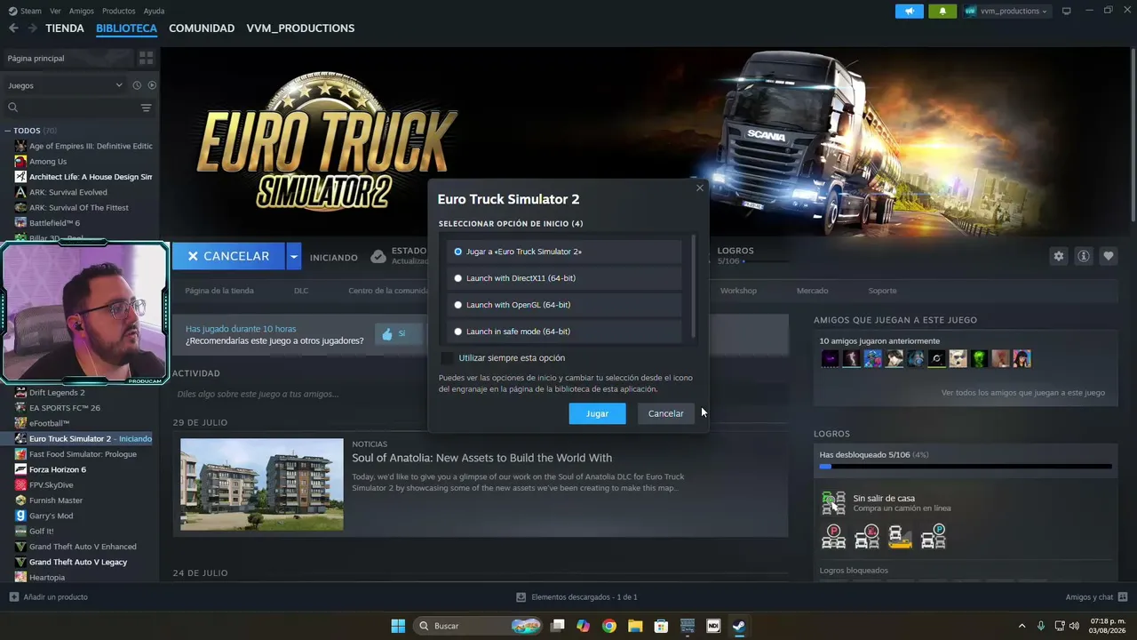Select «Jugar a Euro Truck Simulator 2» option
Screen dimensions: 1137x640
point(565,252)
